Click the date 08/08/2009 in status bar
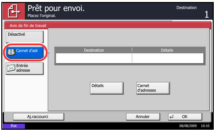The width and height of the screenshot is (214, 130). point(188,126)
